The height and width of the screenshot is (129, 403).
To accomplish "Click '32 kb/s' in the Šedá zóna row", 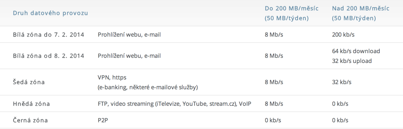I will pos(342,82).
